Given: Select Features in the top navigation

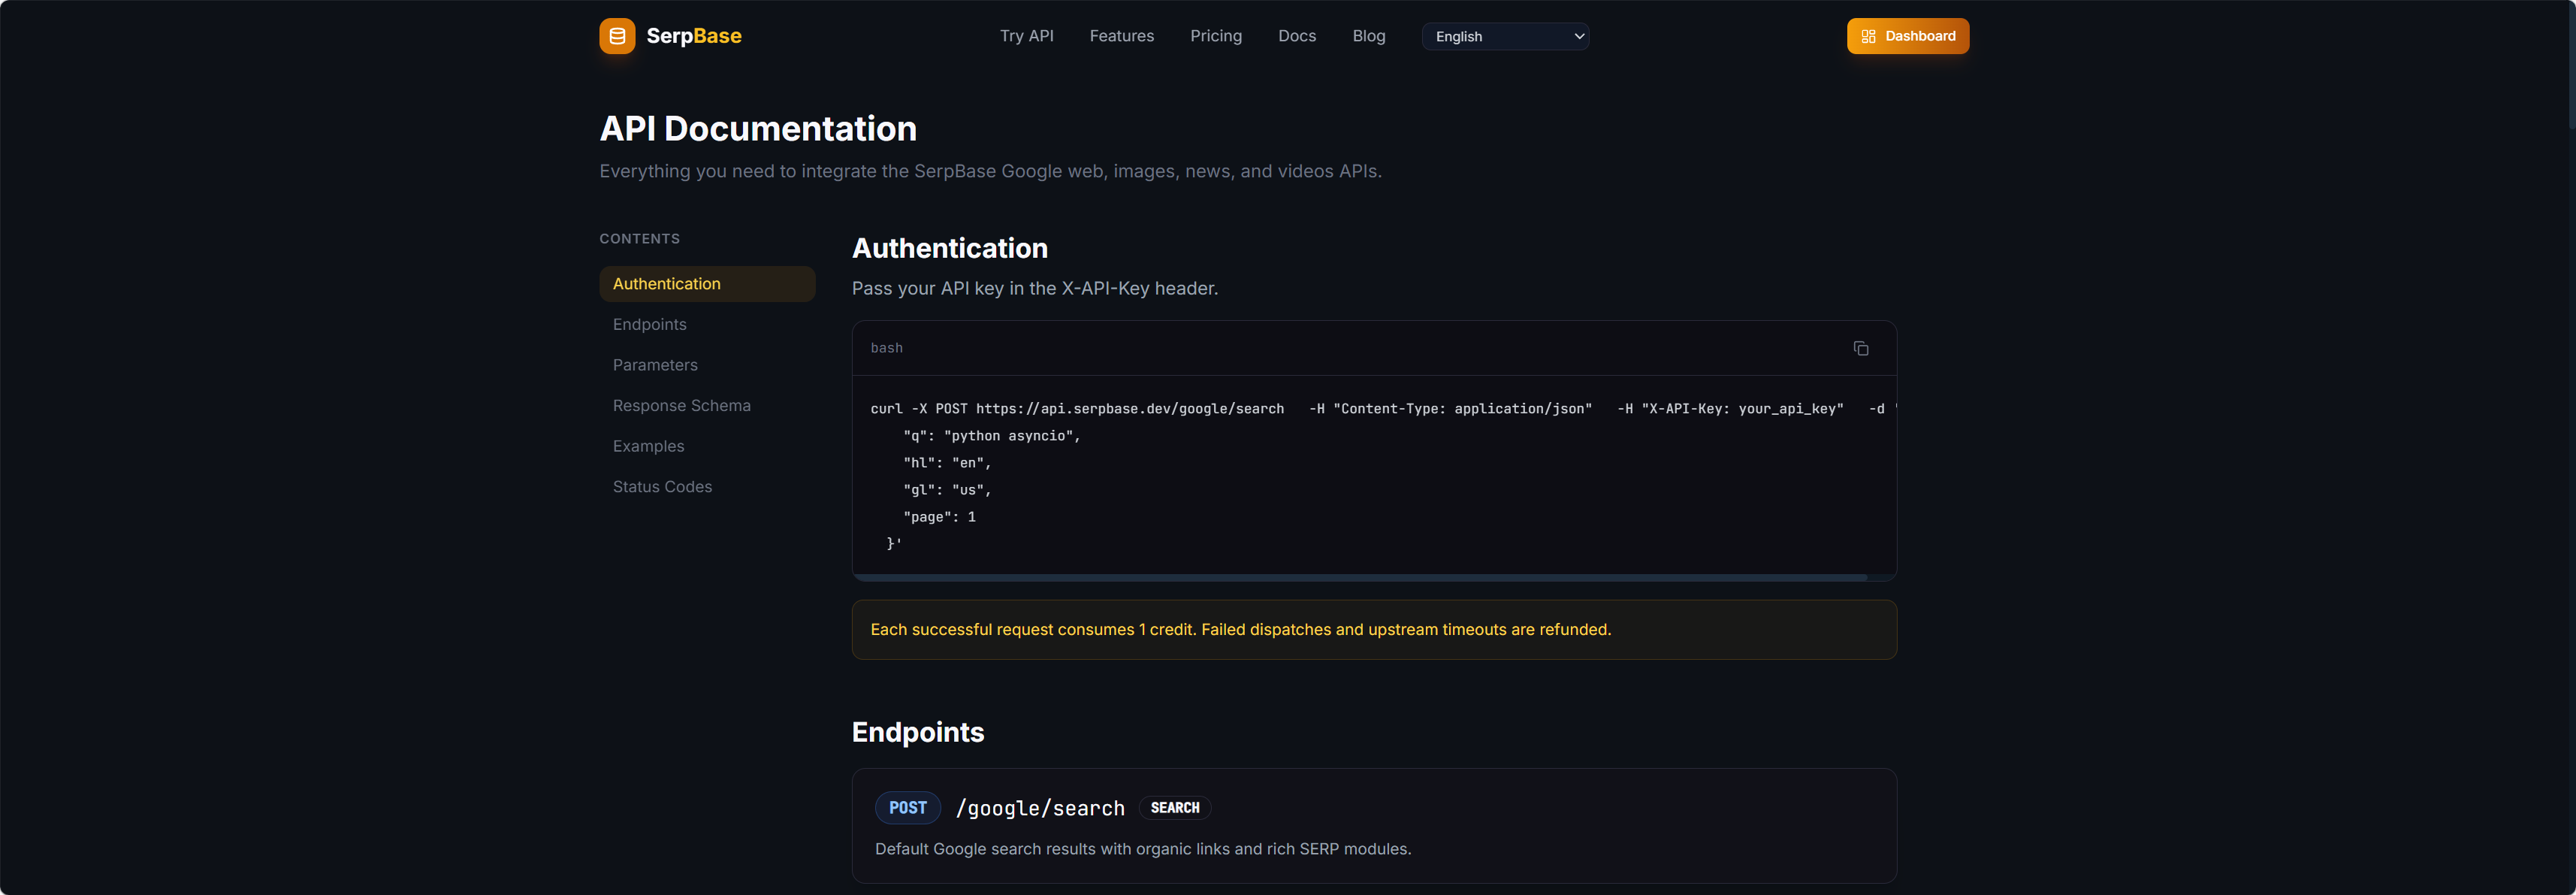Looking at the screenshot, I should coord(1122,36).
